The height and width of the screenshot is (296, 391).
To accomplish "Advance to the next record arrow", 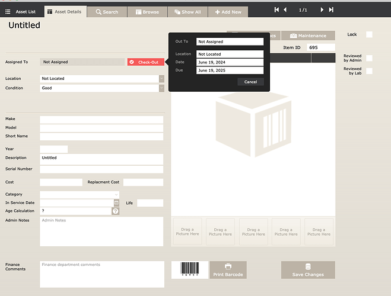I will pos(322,10).
